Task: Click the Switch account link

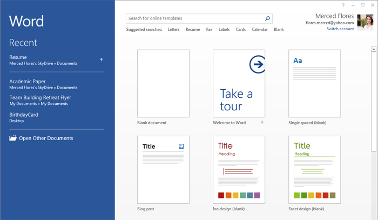Action: [x=340, y=29]
